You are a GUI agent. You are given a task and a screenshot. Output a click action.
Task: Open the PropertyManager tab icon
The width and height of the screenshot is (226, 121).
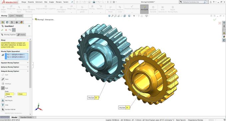pyautogui.click(x=7, y=22)
